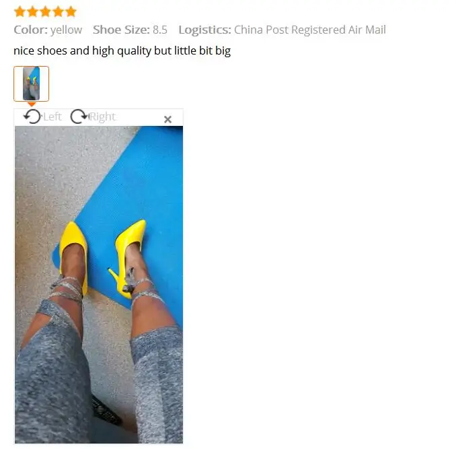Click the 8.5 shoe size value
Viewport: 456px width, 449px height.
(160, 30)
